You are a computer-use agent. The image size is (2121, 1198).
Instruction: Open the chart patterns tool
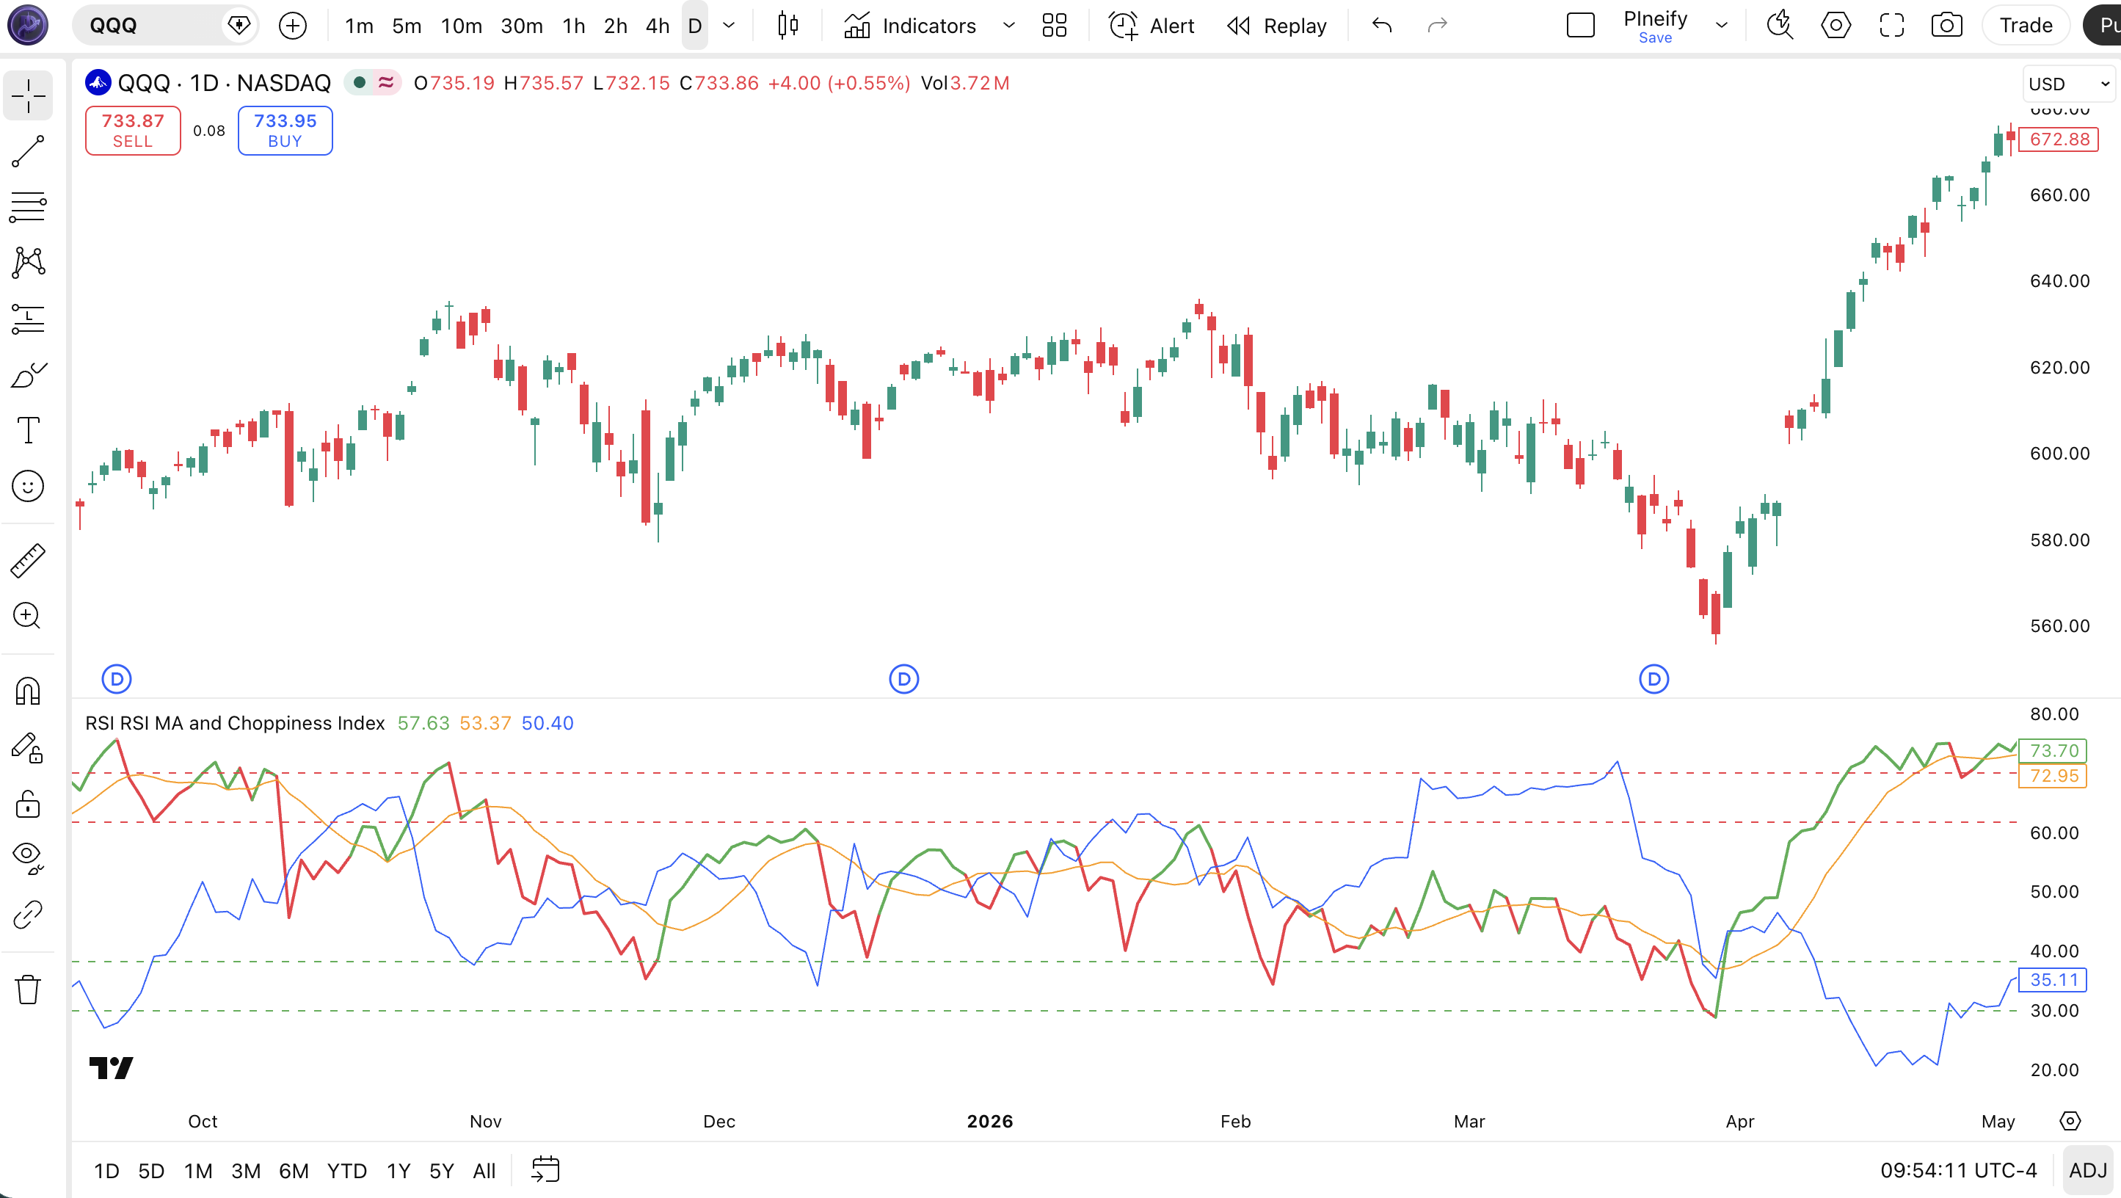tap(28, 263)
